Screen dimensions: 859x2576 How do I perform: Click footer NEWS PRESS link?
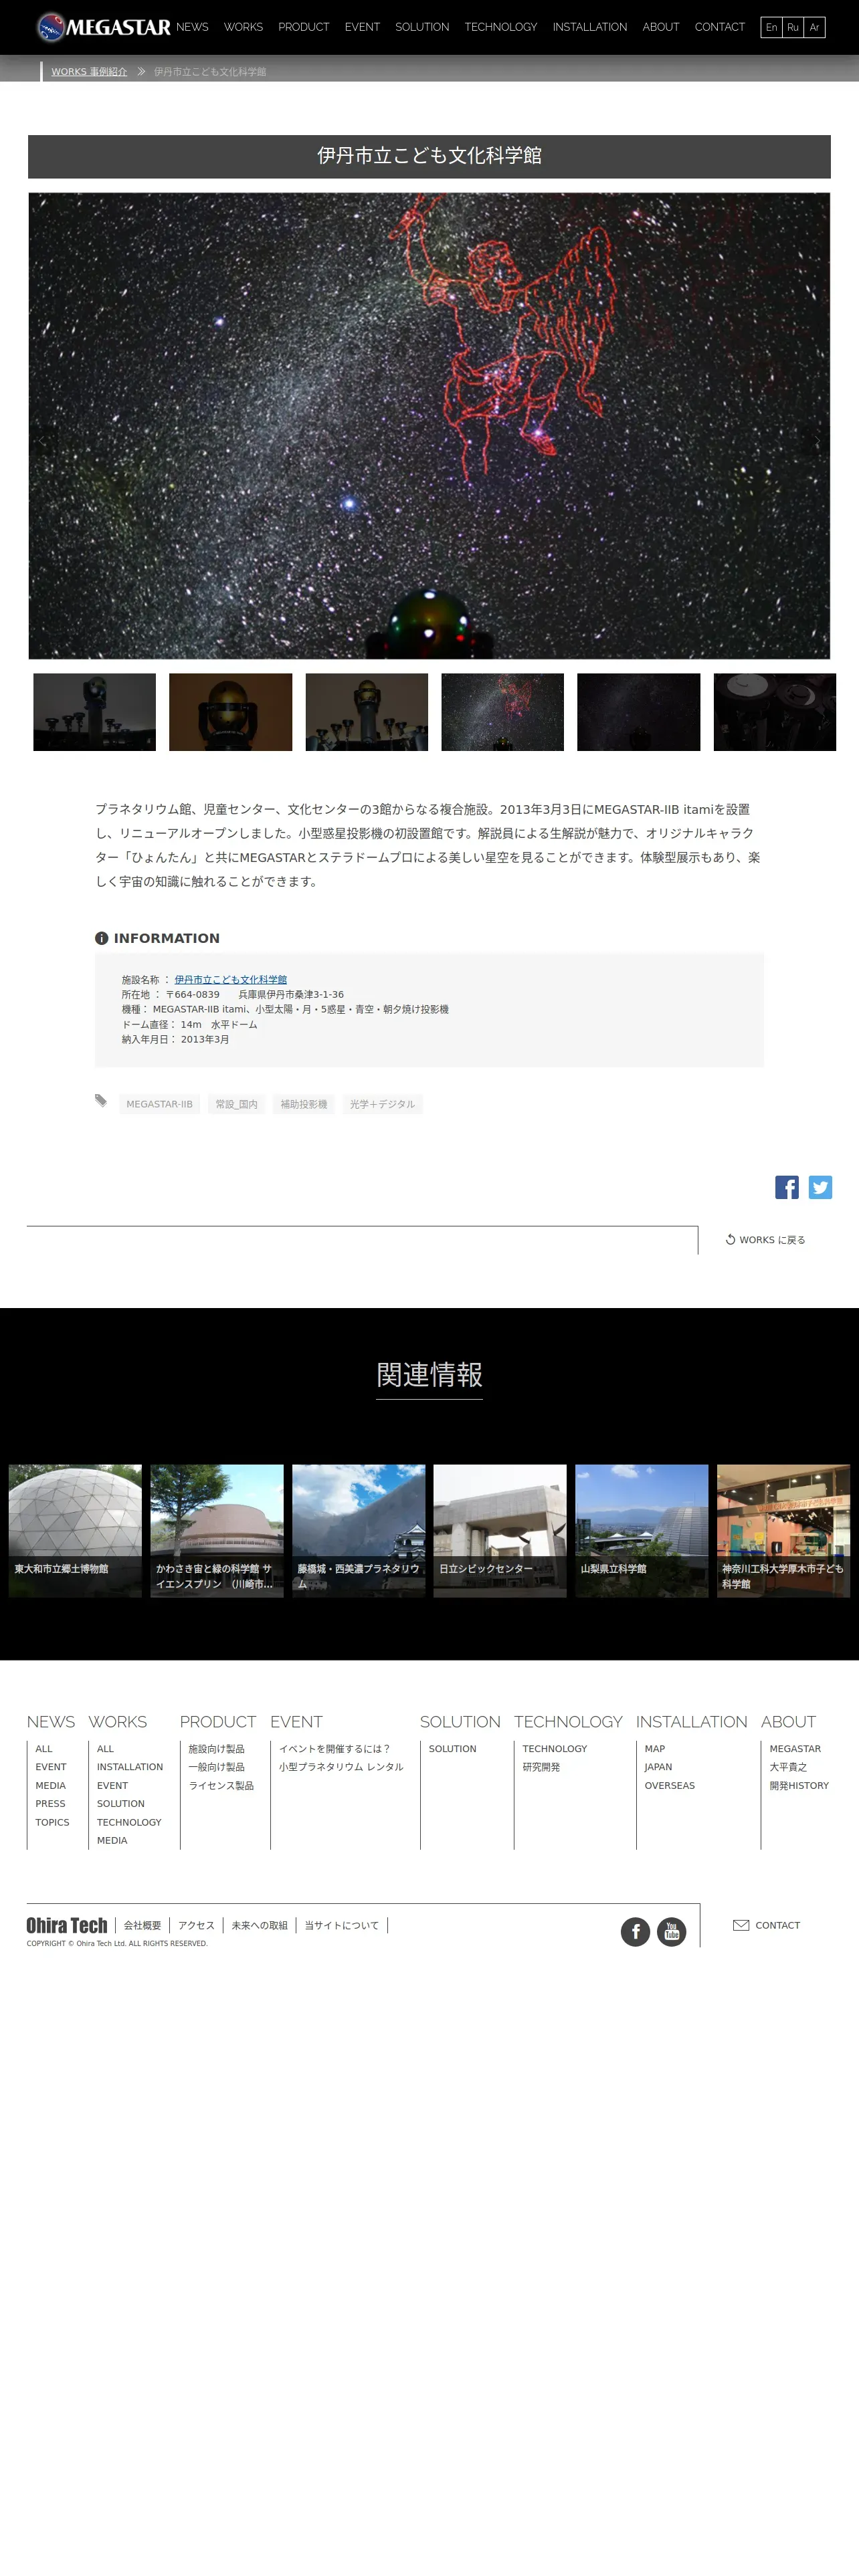(x=50, y=1804)
